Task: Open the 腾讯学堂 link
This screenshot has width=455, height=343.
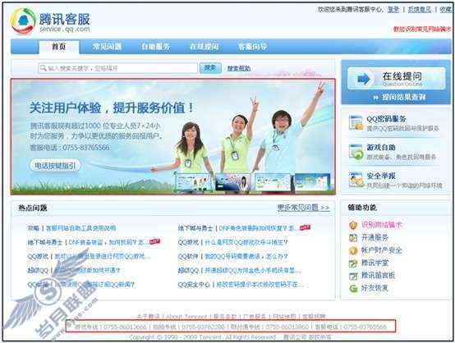Action: click(375, 263)
